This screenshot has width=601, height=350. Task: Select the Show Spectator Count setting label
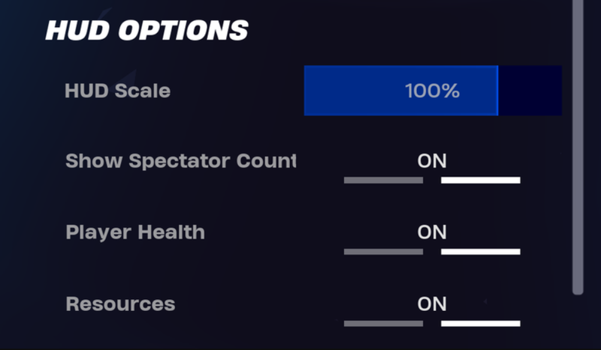(180, 161)
